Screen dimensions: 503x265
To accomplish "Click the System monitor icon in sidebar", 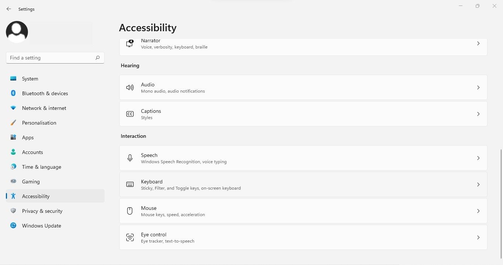I will 13,79.
